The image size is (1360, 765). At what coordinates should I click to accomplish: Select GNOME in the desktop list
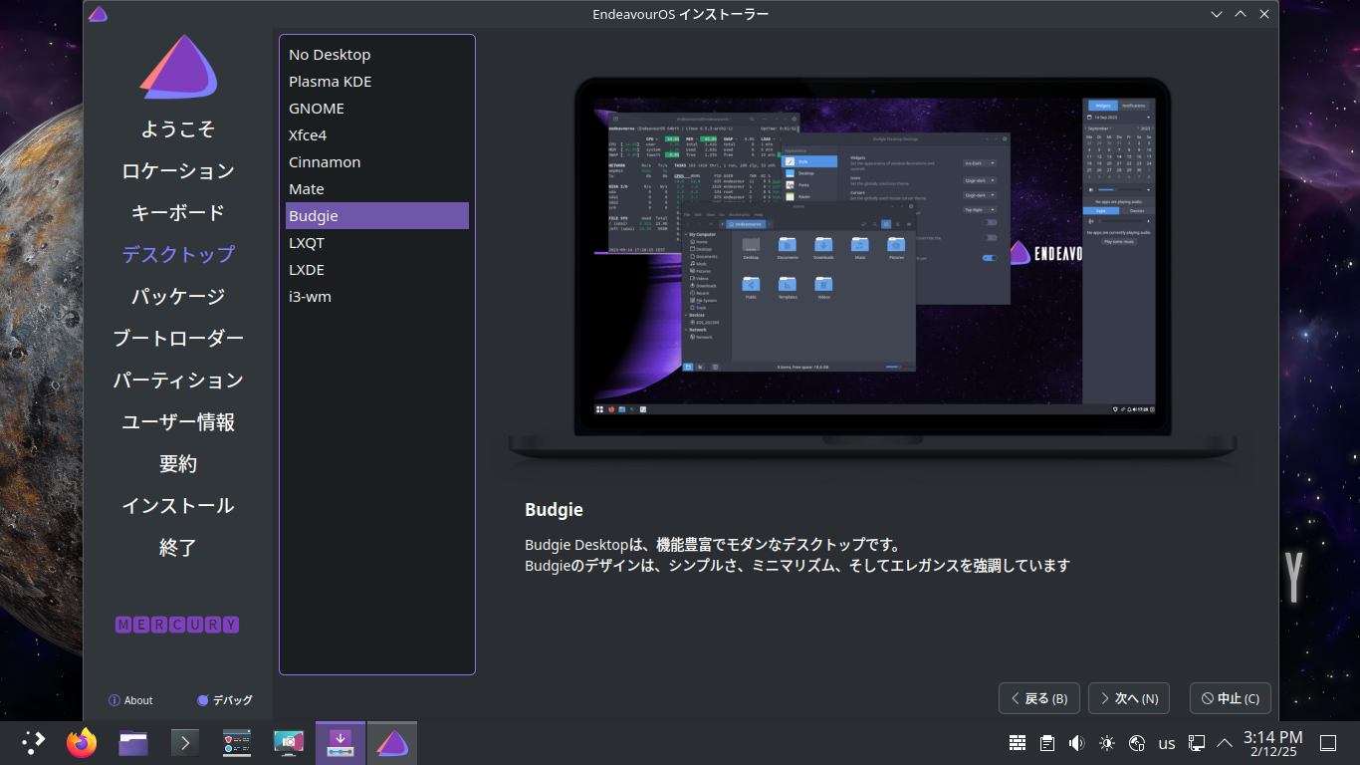coord(317,108)
